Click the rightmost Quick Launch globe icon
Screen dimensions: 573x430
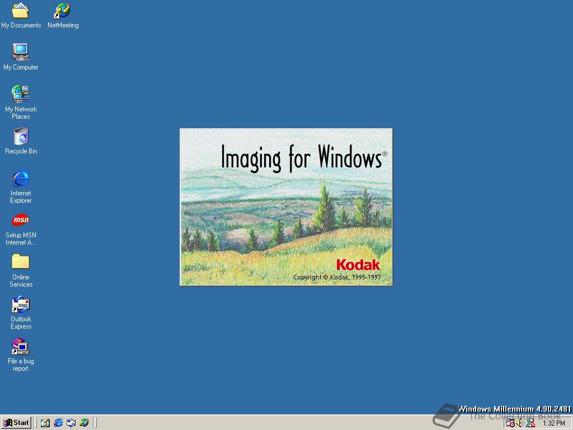coord(84,423)
